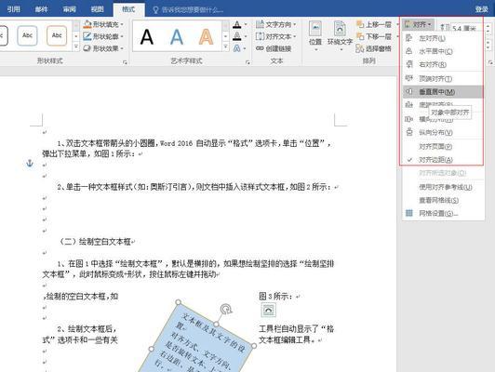Viewport: 495px width, 372px height.
Task: Expand the Shape Outline dropdown arrow
Action: coord(122,36)
